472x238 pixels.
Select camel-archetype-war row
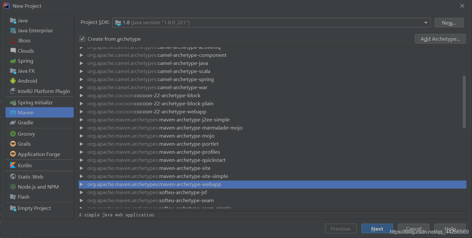point(272,88)
